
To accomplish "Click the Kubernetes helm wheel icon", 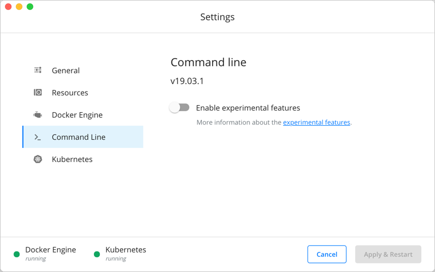I will click(x=38, y=159).
